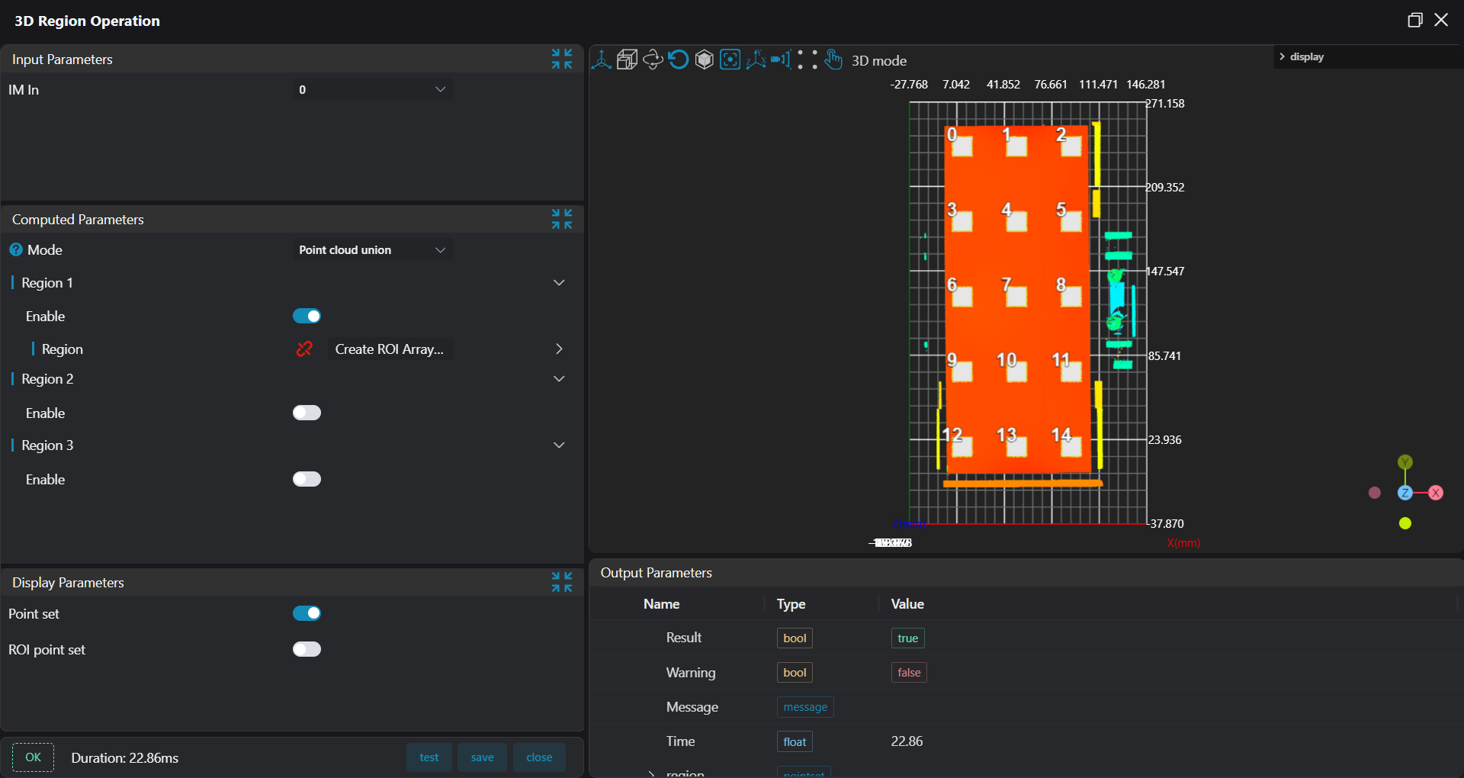Click the pointing hand select icon
The height and width of the screenshot is (778, 1464).
pyautogui.click(x=833, y=60)
